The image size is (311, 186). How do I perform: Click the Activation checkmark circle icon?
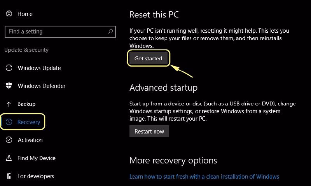9,140
